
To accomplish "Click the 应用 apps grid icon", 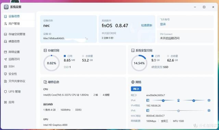I will (x=5, y=102).
